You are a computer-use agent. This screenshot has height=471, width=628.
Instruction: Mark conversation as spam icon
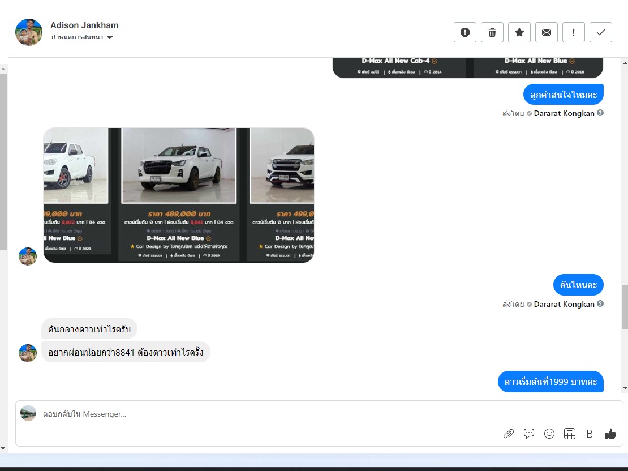click(x=464, y=32)
